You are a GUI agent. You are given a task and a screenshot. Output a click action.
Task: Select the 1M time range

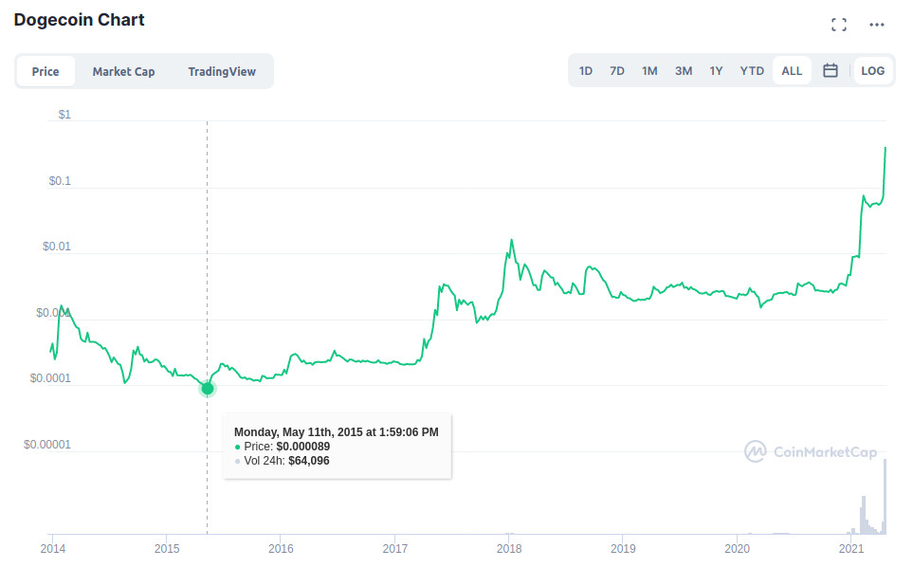pos(649,71)
